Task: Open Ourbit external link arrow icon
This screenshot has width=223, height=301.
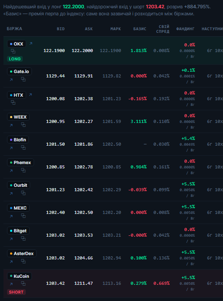Action: [x=11, y=193]
